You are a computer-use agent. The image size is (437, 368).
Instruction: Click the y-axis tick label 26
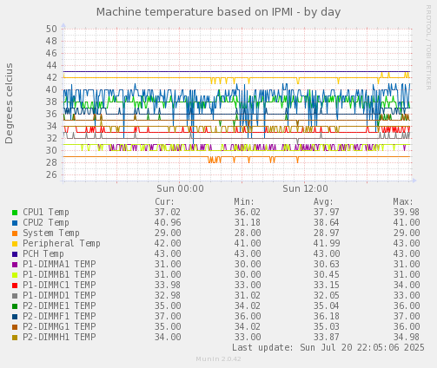(x=51, y=174)
